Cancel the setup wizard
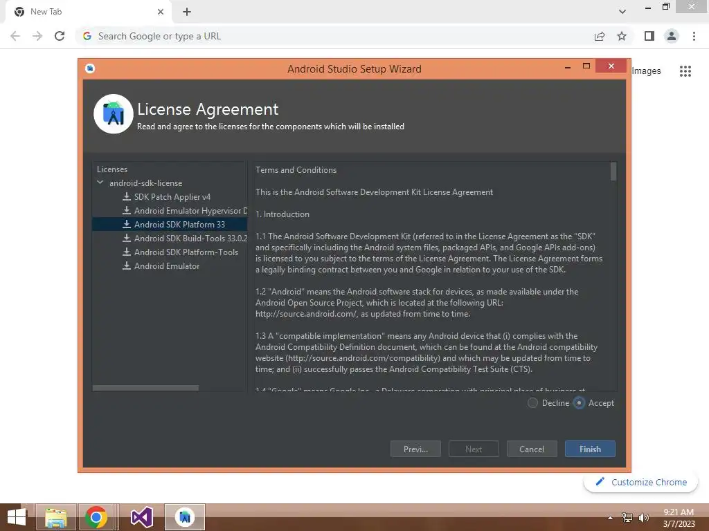This screenshot has height=531, width=709. (x=532, y=449)
